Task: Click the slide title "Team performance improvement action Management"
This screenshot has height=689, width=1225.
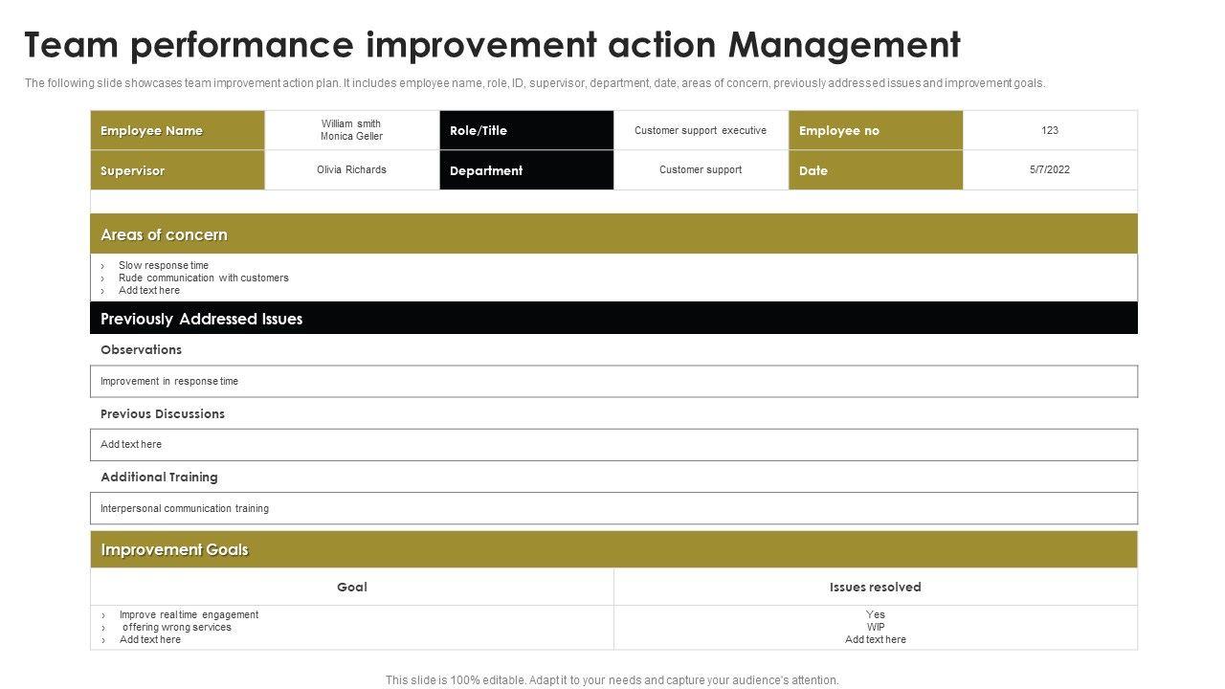Action: [492, 45]
